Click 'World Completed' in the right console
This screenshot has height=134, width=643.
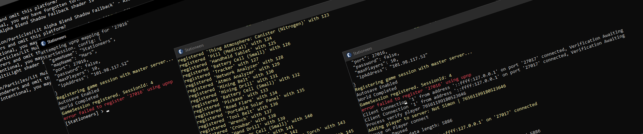pos(378,94)
